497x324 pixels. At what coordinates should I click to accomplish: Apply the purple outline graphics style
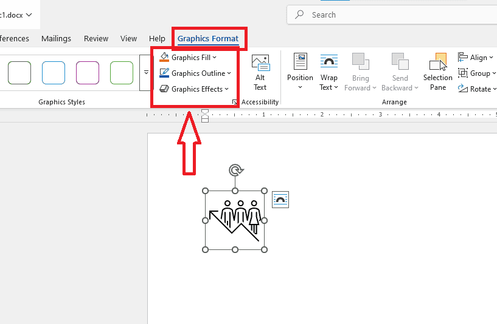88,73
